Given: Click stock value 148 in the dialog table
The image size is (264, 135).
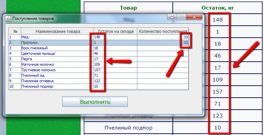Looking at the screenshot, I should [97, 37].
